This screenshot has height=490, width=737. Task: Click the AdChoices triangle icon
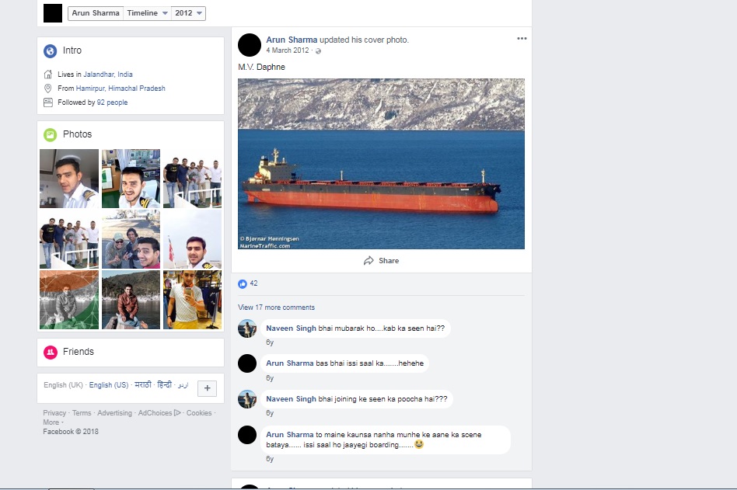tap(177, 413)
